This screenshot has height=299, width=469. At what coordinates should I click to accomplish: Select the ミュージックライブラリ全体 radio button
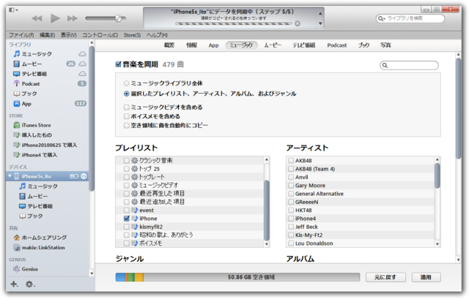pyautogui.click(x=127, y=83)
